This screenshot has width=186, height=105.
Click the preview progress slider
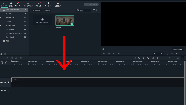click(132, 49)
